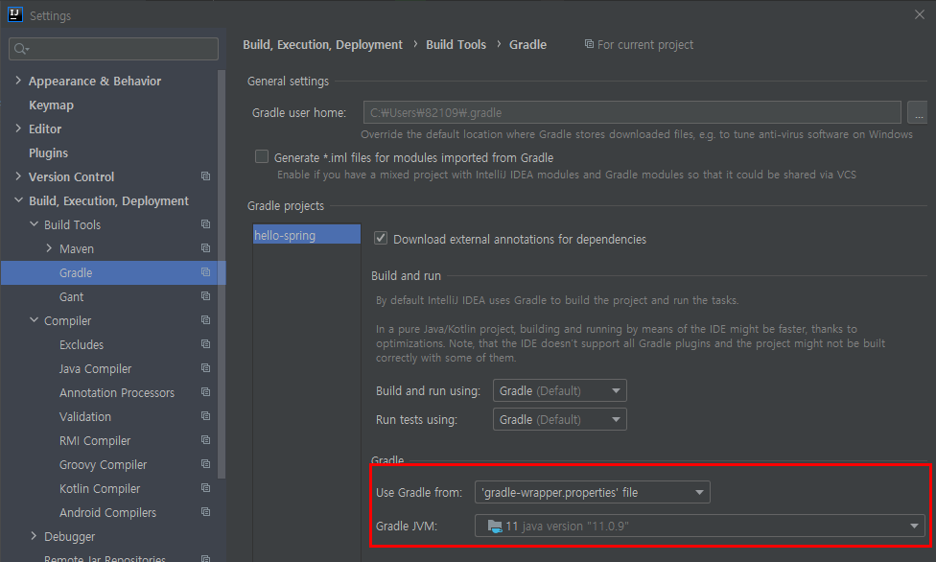Image resolution: width=936 pixels, height=562 pixels.
Task: Expand the Appearance & Behavior section
Action: click(x=18, y=80)
